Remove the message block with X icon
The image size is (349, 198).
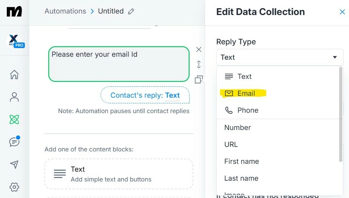click(199, 49)
